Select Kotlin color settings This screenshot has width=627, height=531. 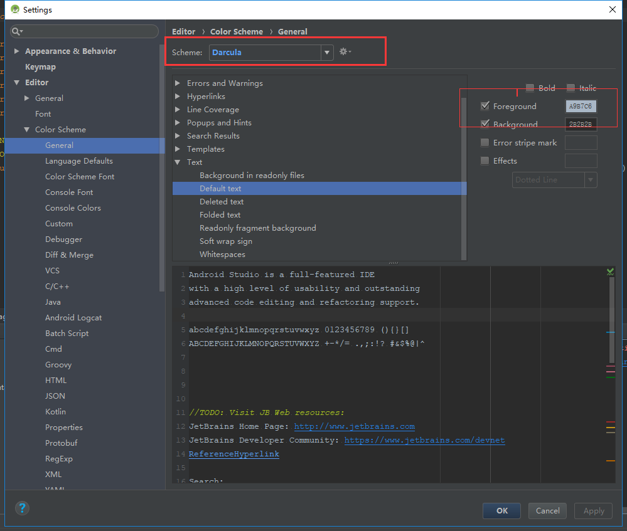click(55, 411)
